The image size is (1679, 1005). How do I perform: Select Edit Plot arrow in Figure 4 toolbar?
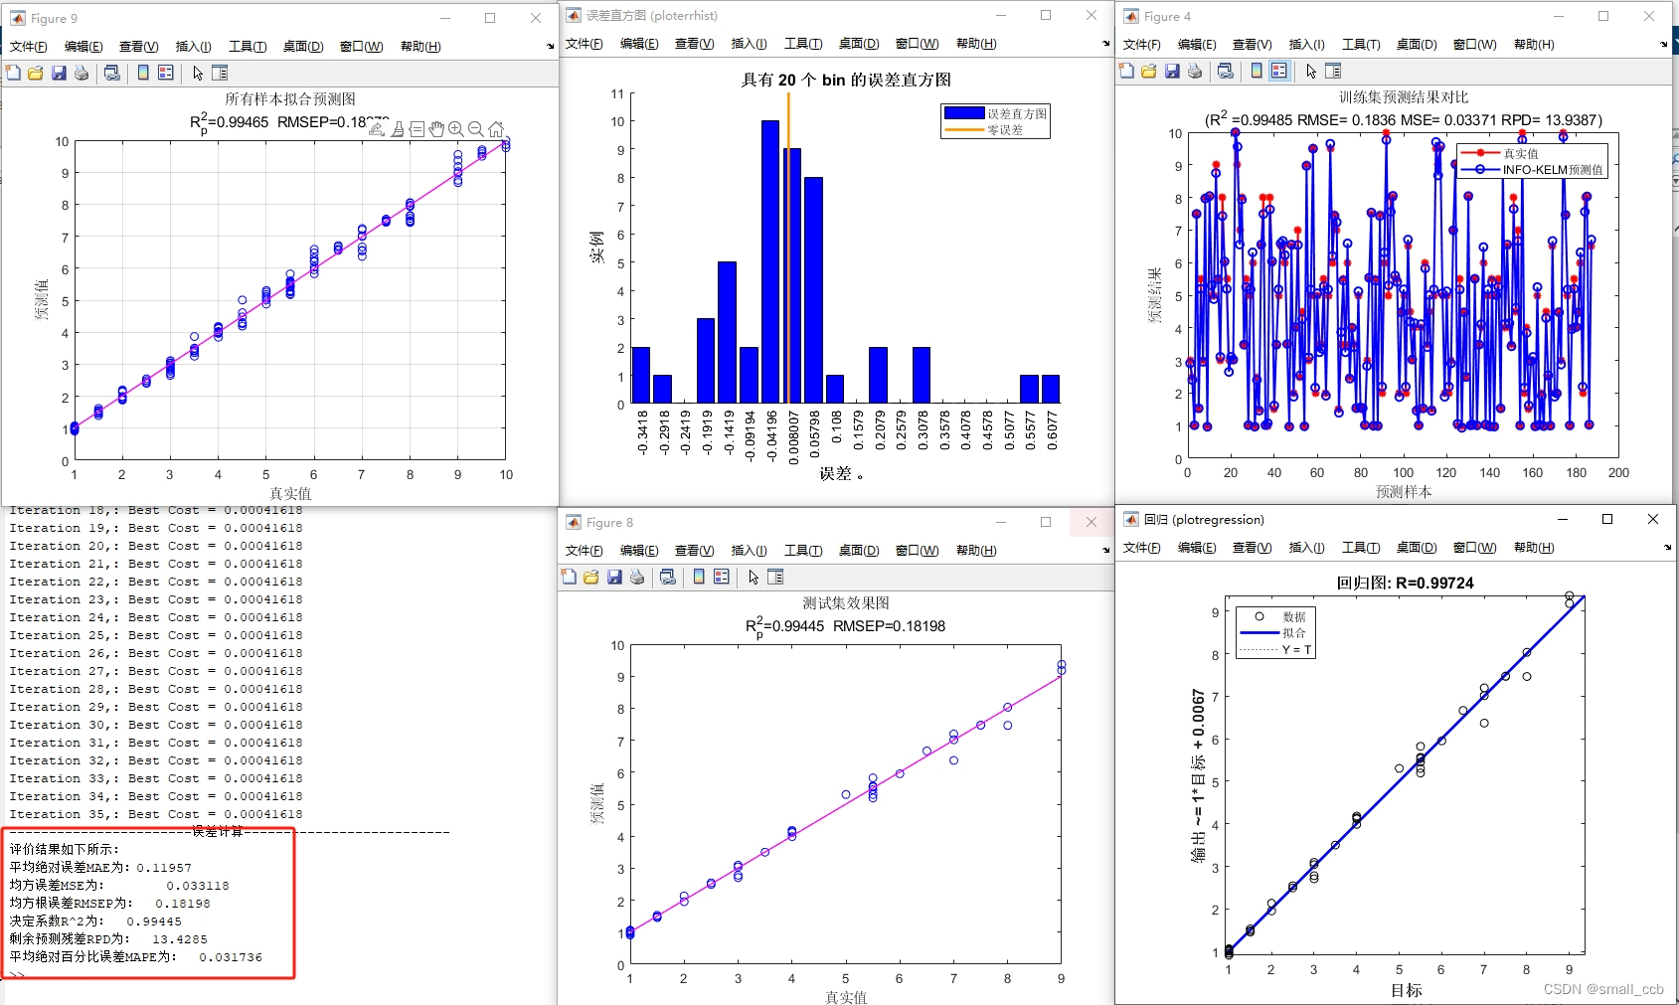coord(1311,71)
